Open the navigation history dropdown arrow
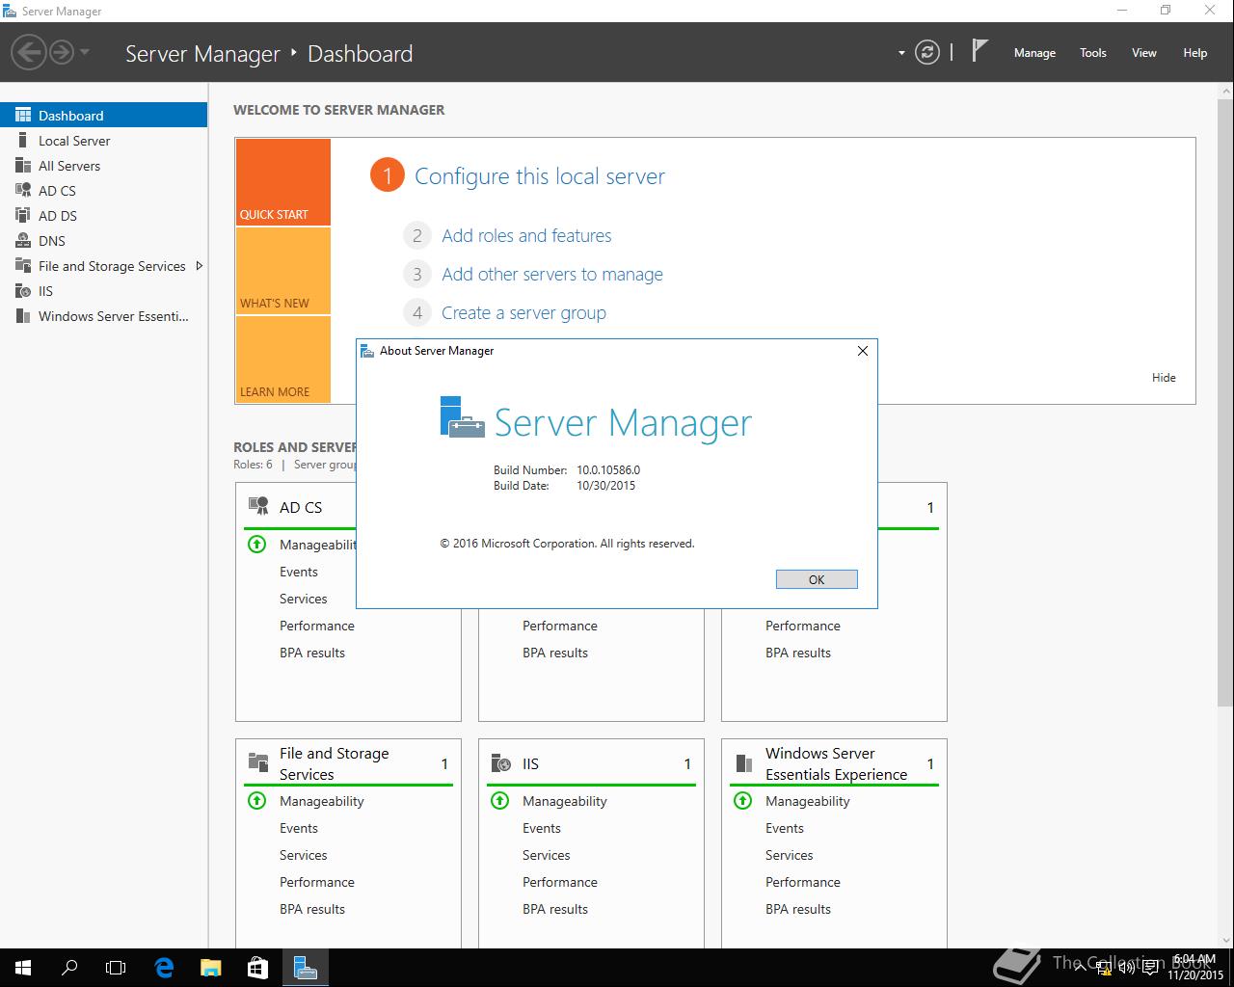Image resolution: width=1234 pixels, height=987 pixels. click(85, 52)
